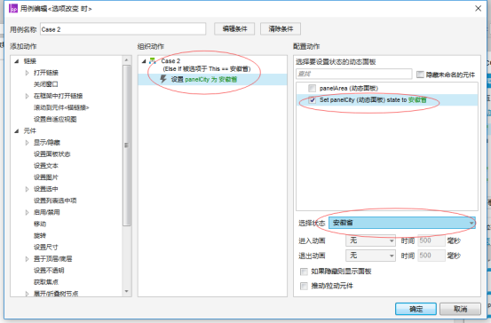Select 设置不透明 action
The width and height of the screenshot is (491, 323).
pos(49,270)
